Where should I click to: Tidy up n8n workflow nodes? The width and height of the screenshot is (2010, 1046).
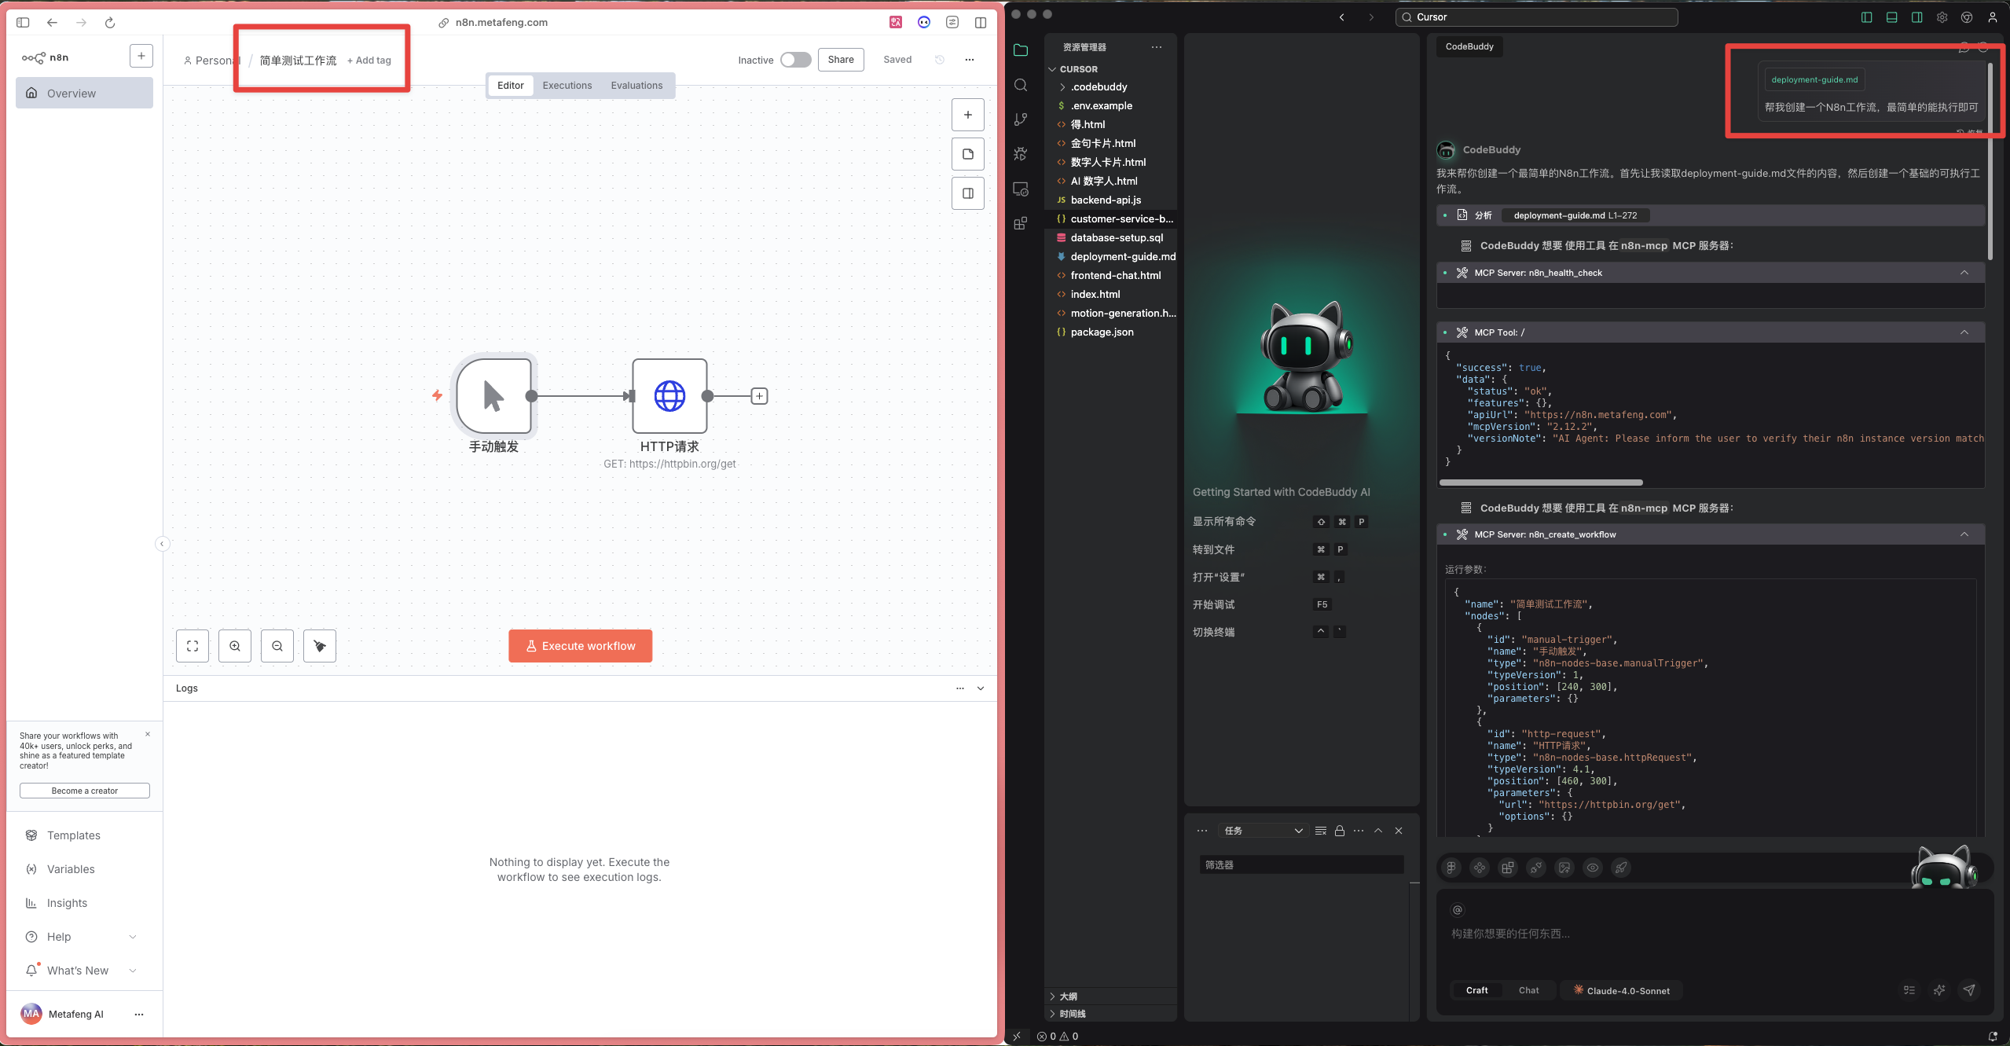point(320,646)
